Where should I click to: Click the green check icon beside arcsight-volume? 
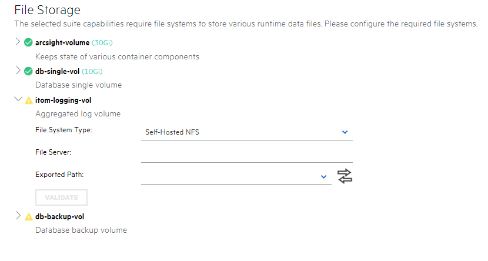click(28, 42)
